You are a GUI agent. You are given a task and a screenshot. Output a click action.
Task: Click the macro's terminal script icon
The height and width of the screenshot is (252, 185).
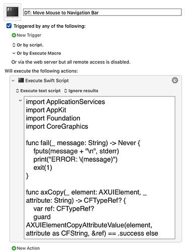pos(13,12)
